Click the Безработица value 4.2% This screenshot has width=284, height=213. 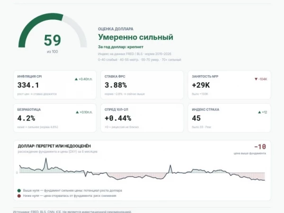coord(26,118)
